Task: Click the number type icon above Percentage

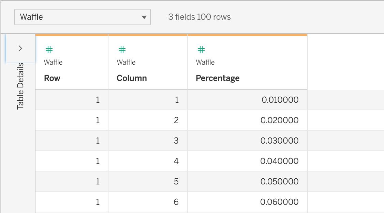Action: click(201, 50)
